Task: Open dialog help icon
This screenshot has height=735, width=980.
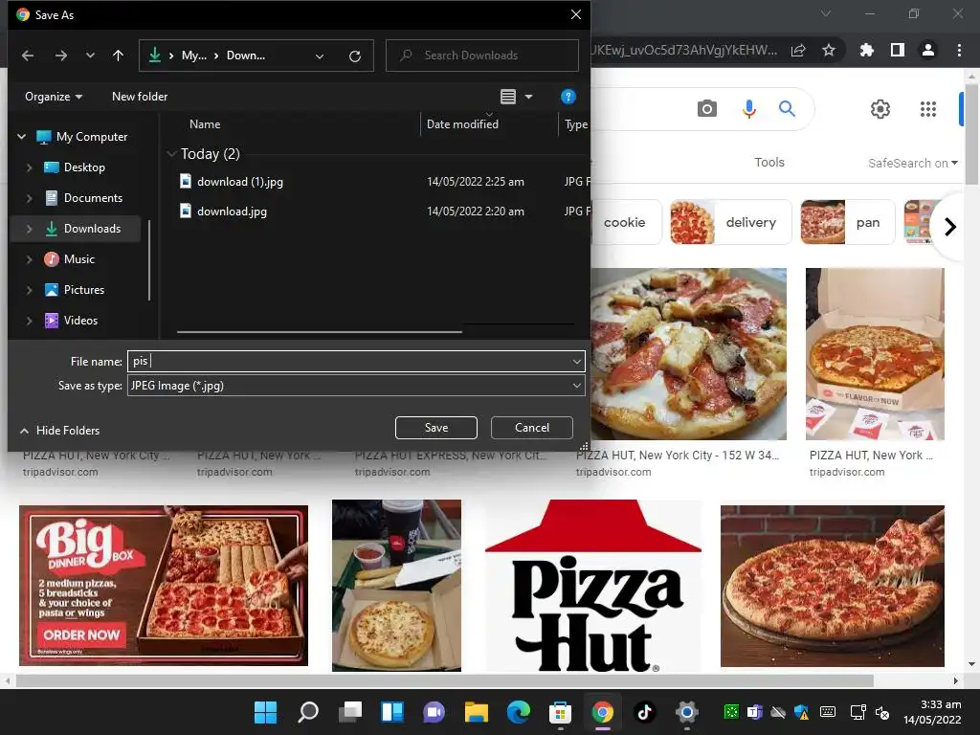Action: pyautogui.click(x=568, y=97)
